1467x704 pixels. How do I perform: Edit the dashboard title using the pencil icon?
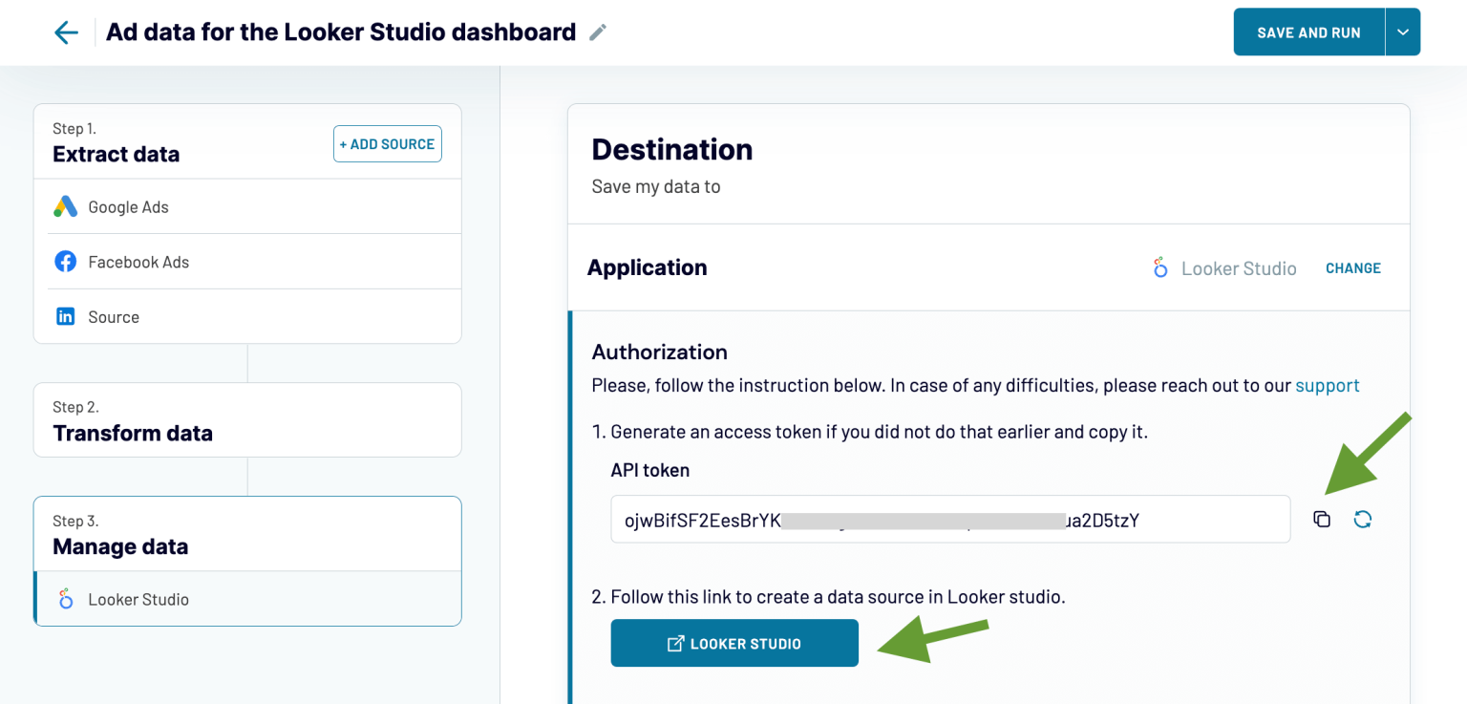pos(597,32)
